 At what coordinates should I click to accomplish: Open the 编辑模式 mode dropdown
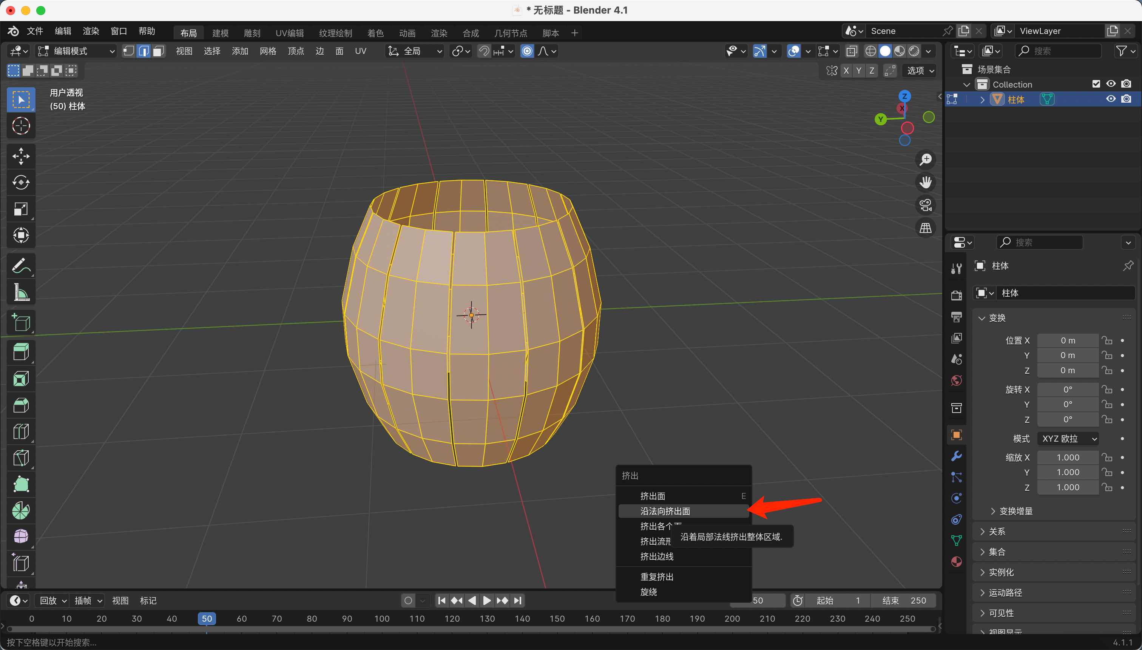click(76, 51)
